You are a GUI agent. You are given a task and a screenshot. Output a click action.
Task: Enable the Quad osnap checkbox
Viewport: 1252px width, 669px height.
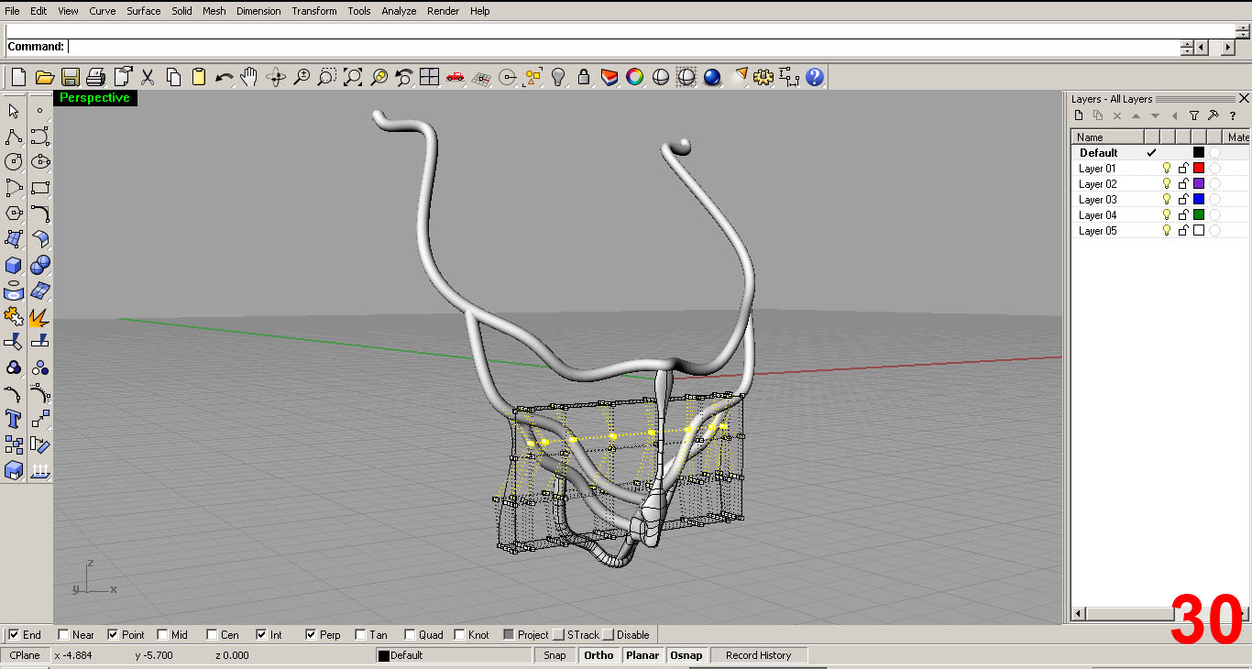pos(410,634)
